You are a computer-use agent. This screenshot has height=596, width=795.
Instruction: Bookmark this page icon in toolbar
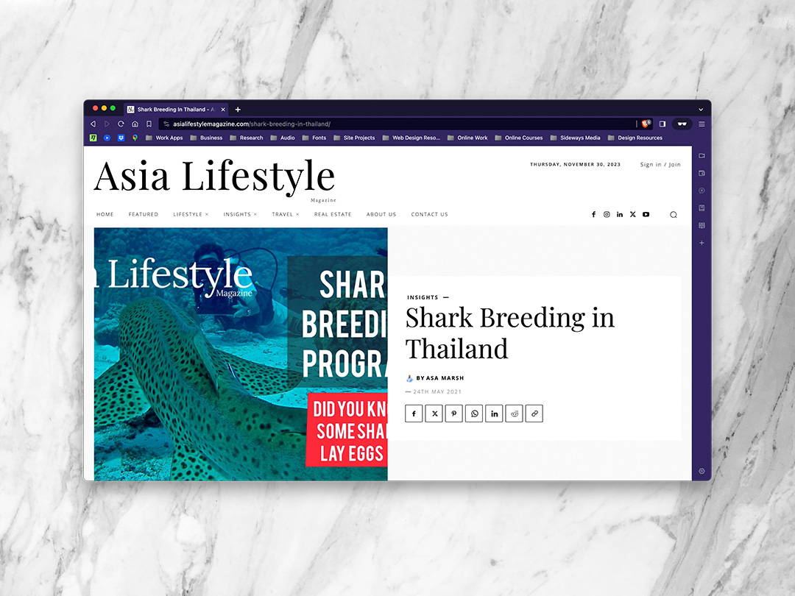click(x=149, y=124)
